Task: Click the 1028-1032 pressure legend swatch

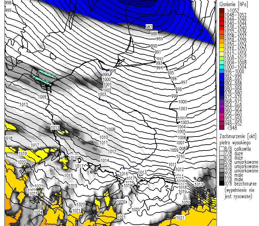Action: (x=222, y=36)
